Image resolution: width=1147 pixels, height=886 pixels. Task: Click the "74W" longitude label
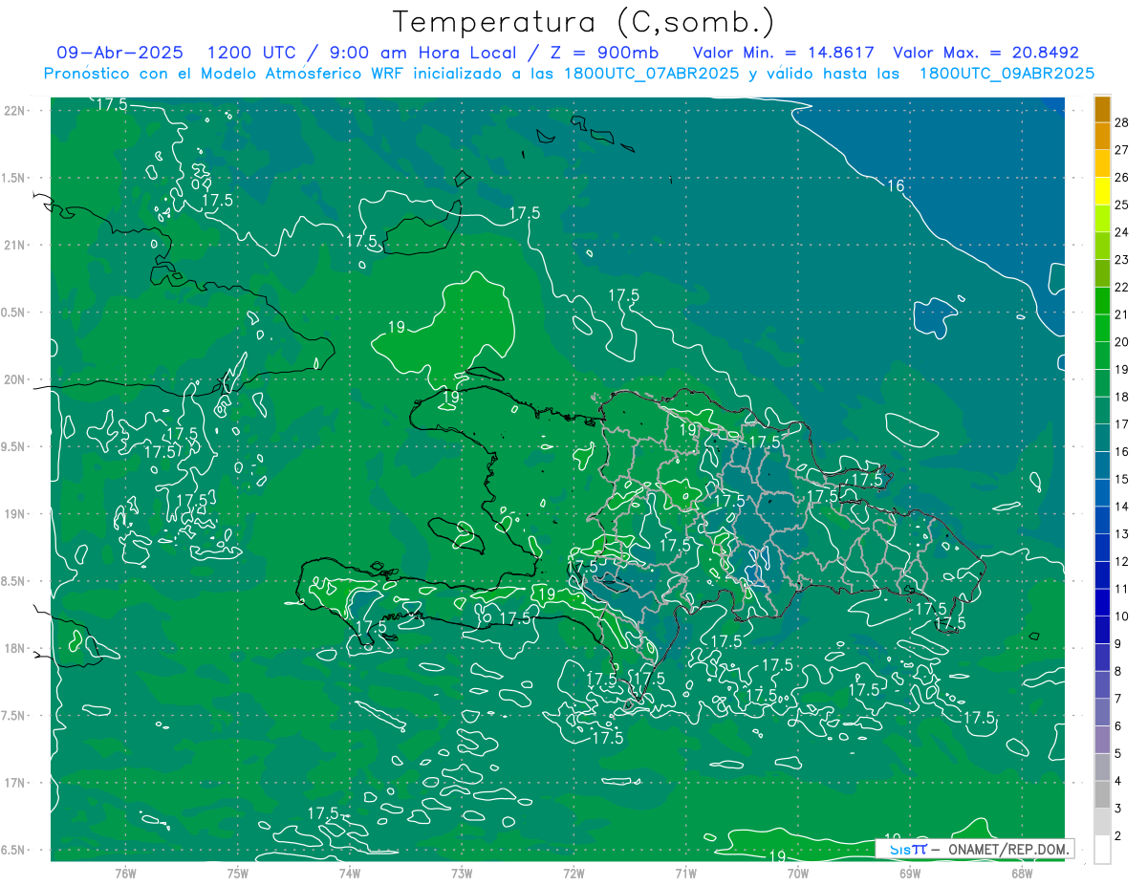[350, 873]
